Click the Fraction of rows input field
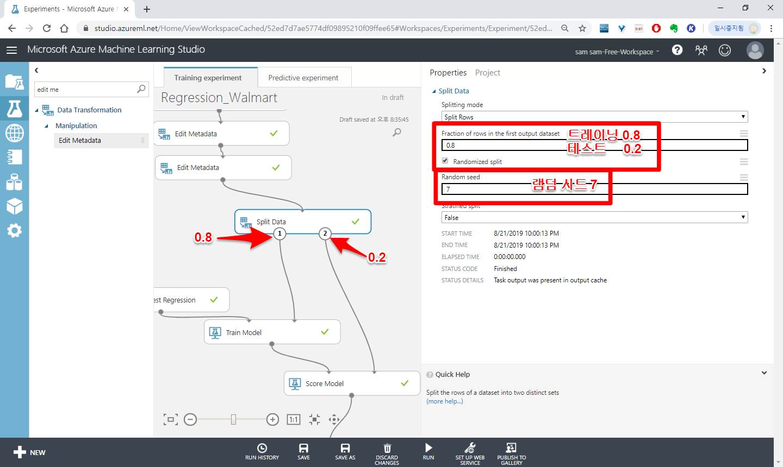Image resolution: width=783 pixels, height=467 pixels. 594,145
